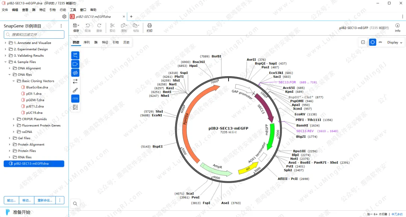Open the 工具 menu in menu bar
Screen dimensions: 406x217
click(x=73, y=10)
